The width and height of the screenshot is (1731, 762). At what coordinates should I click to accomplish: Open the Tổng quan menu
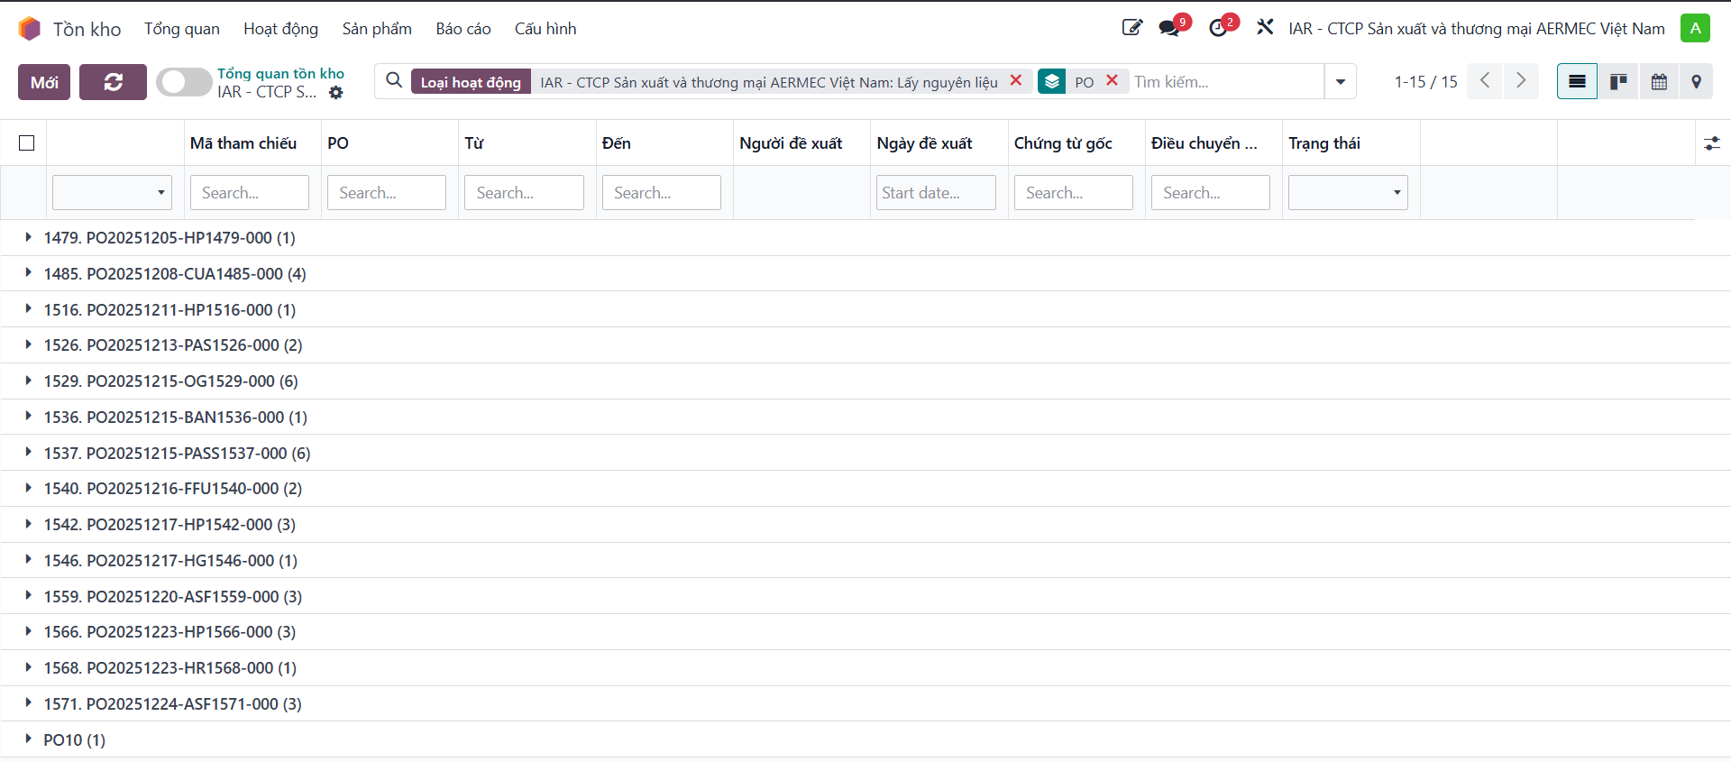(182, 29)
